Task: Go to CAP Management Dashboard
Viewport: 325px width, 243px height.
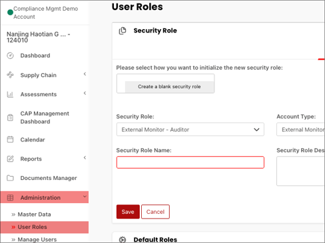Action: (x=45, y=118)
